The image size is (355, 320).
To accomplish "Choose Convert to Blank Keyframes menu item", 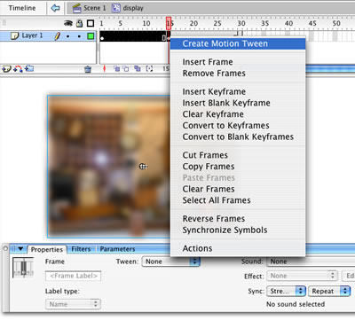I will point(238,137).
